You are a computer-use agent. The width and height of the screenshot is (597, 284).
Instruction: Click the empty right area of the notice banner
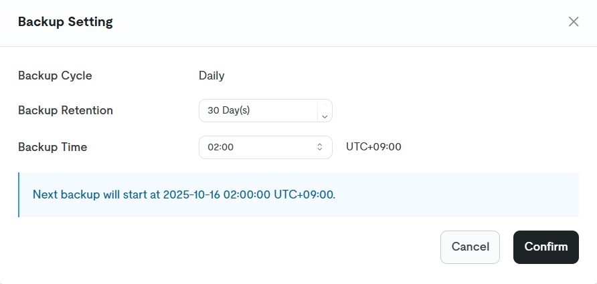[x=468, y=194]
